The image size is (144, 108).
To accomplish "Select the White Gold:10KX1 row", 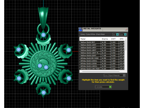I will pyautogui.click(x=102, y=61).
